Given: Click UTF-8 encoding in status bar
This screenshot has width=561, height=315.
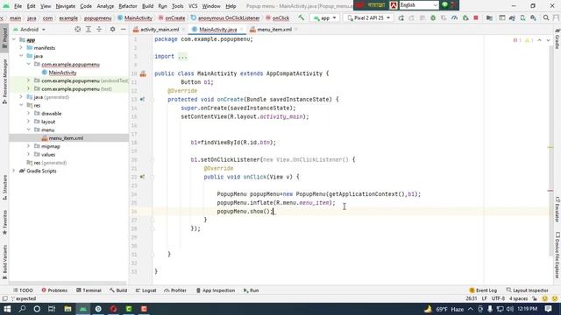Looking at the screenshot, I should 498,298.
